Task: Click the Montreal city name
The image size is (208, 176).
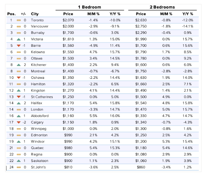Action: [38, 71]
